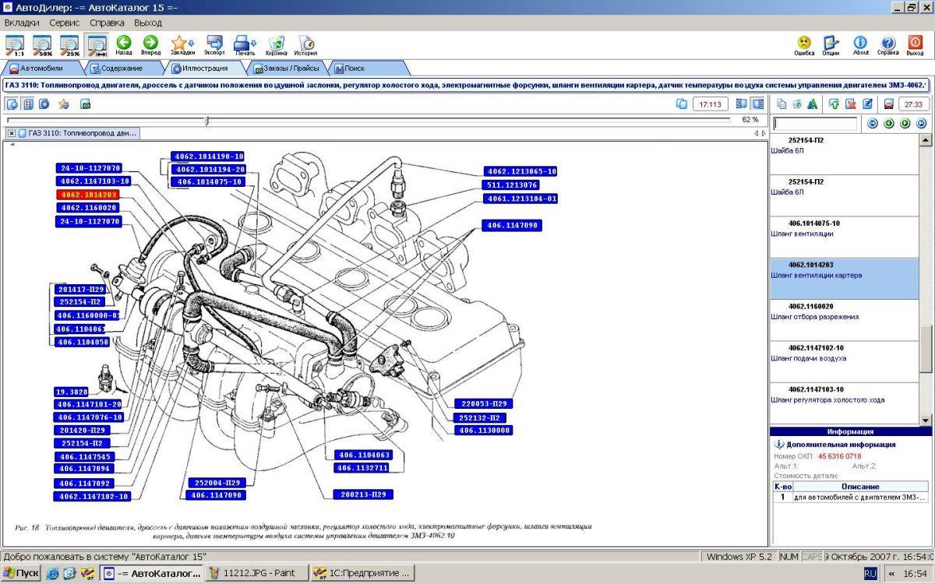Image resolution: width=935 pixels, height=584 pixels.
Task: Toggle the fit-to-width zoom button
Action: [x=97, y=45]
